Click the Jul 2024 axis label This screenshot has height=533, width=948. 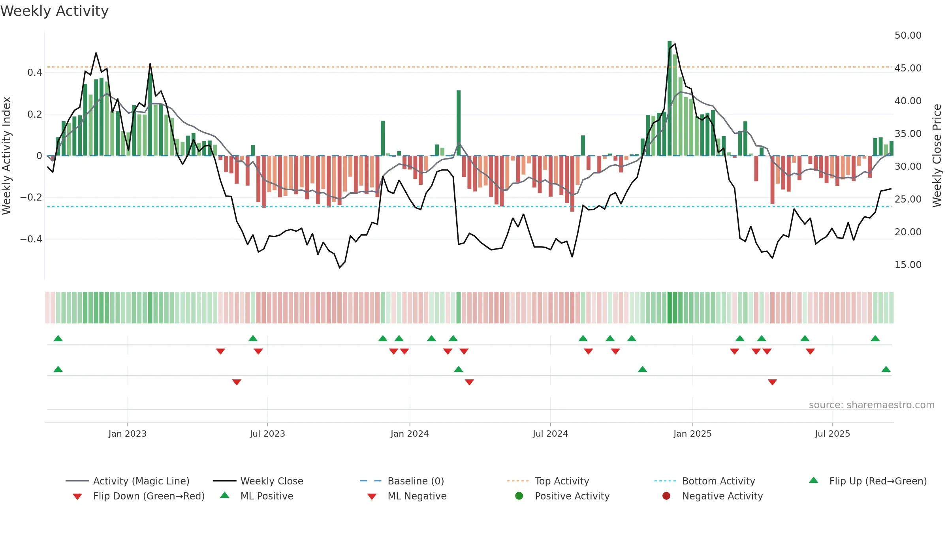[550, 434]
